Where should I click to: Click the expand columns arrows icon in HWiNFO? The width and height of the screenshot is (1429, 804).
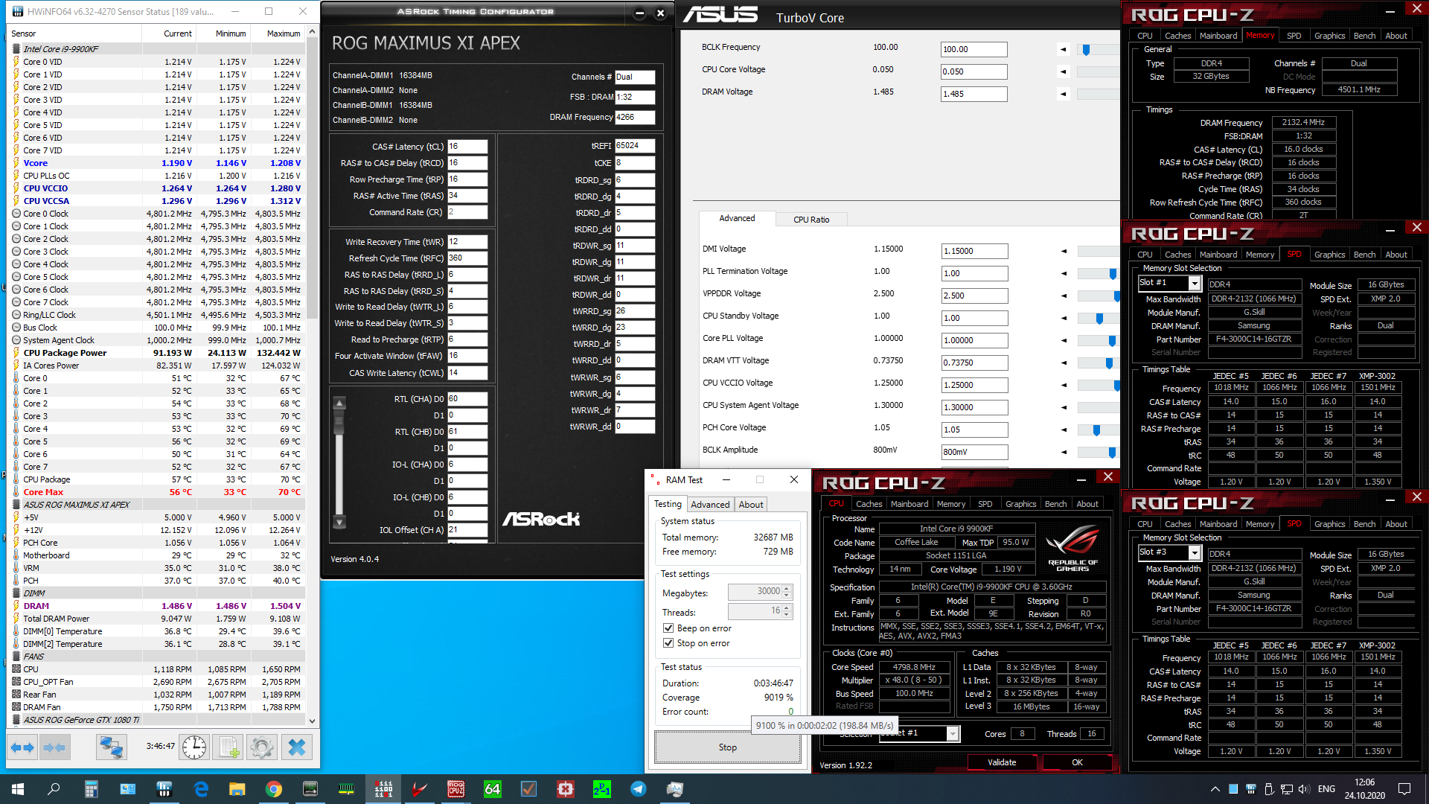(x=22, y=747)
